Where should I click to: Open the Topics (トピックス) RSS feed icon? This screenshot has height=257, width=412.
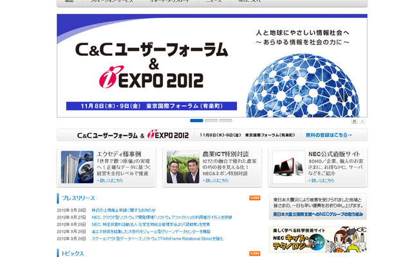point(255,253)
